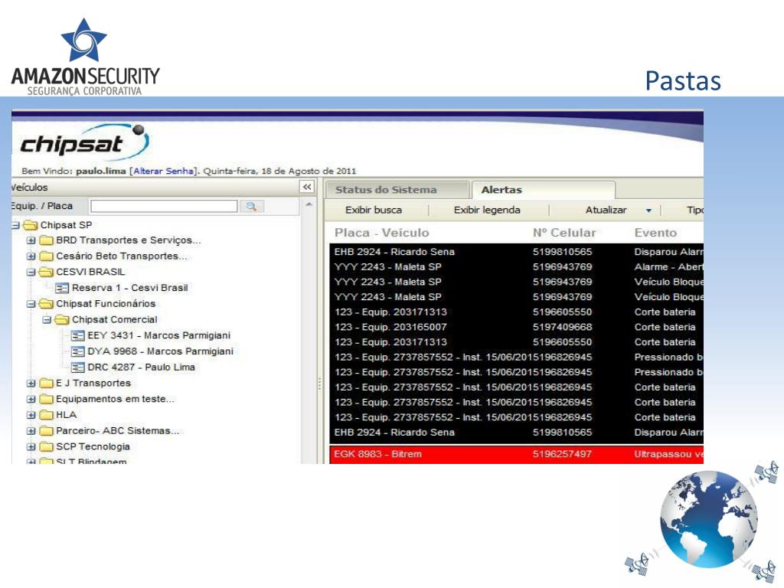This screenshot has width=784, height=588.
Task: Select the SCP Tecnologia folder label
Action: pos(93,446)
